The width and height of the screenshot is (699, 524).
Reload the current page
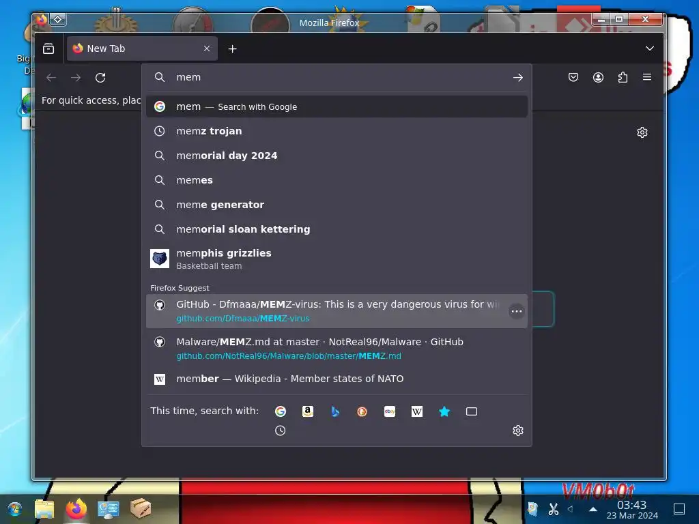click(100, 78)
